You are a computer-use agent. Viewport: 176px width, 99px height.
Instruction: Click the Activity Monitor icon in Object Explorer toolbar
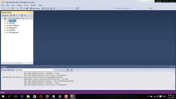pos(25,15)
